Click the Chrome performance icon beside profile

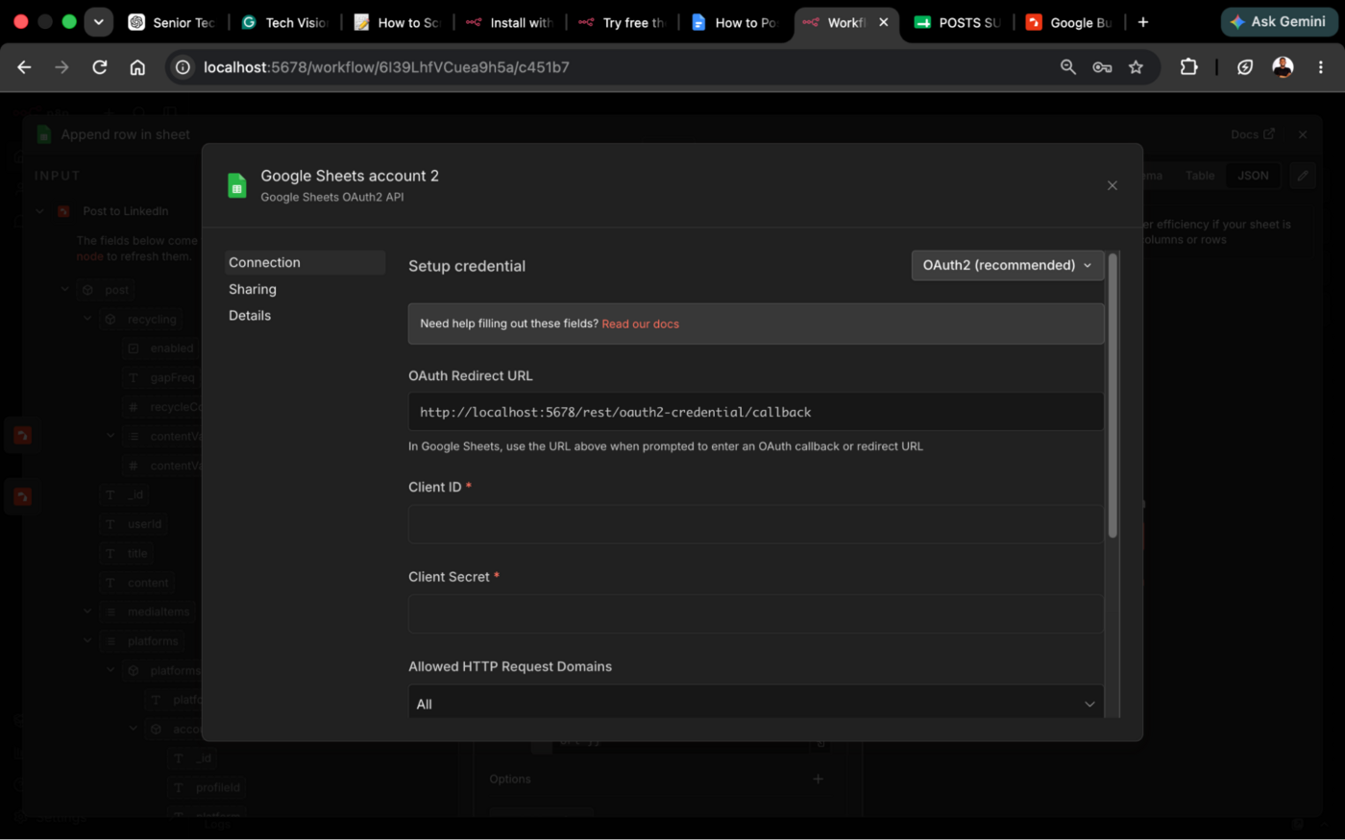coord(1245,67)
